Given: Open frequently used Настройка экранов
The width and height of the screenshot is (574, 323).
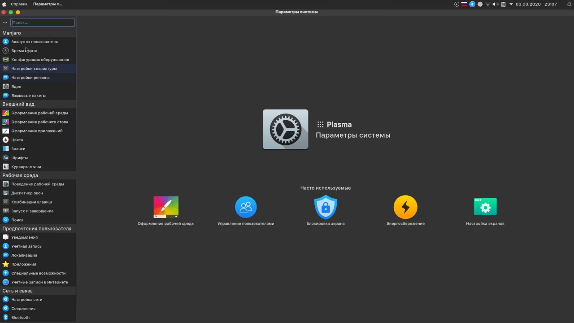Looking at the screenshot, I should click(x=485, y=211).
